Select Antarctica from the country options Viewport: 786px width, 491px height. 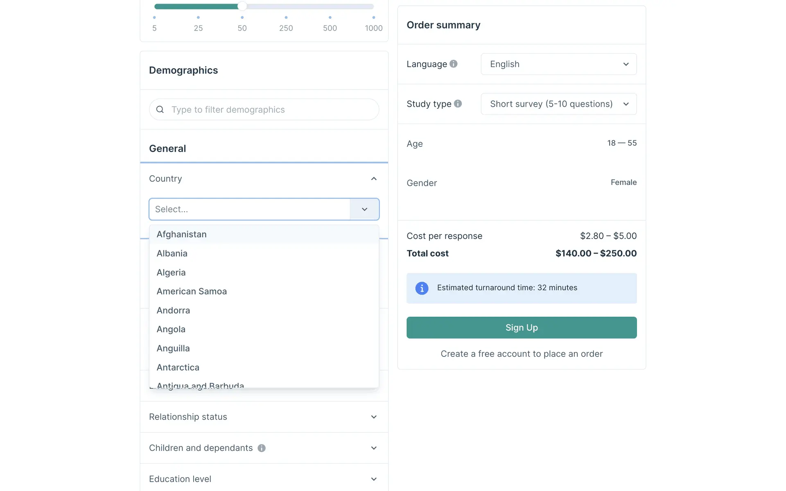pyautogui.click(x=178, y=367)
